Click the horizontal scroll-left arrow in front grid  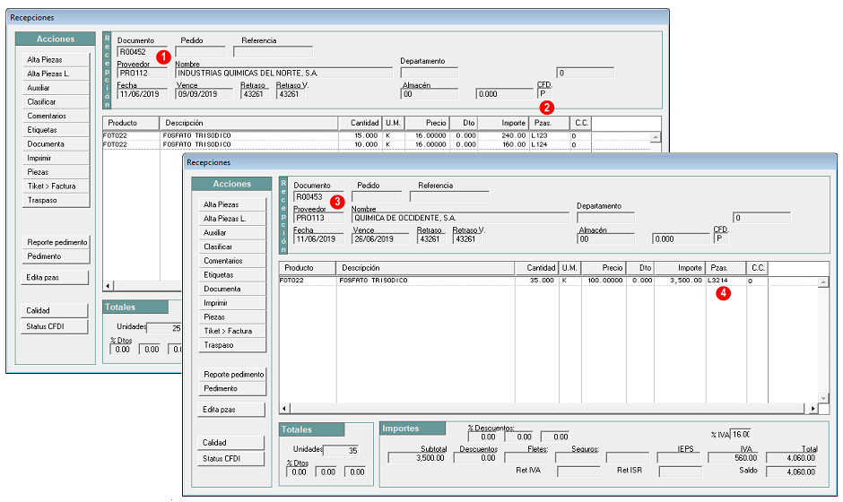[x=284, y=409]
